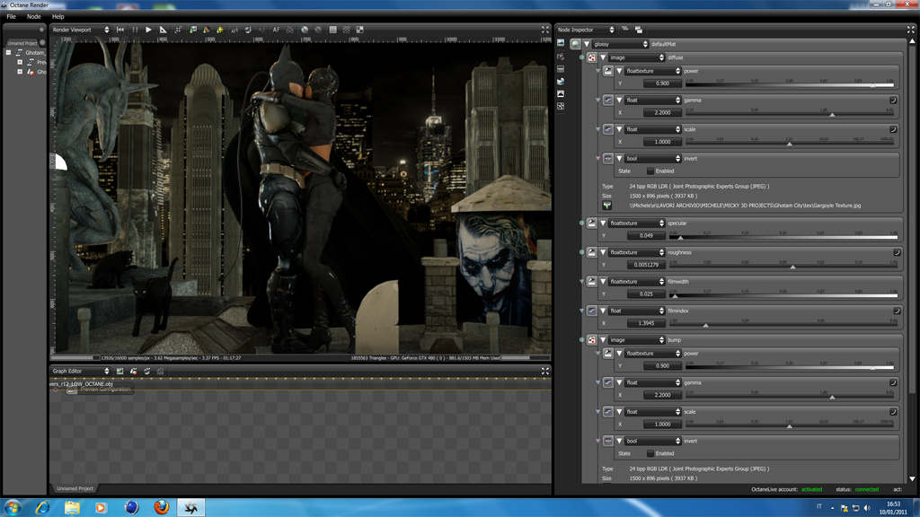This screenshot has width=920, height=517.
Task: Click the restart render (rewind) icon
Action: 120,30
